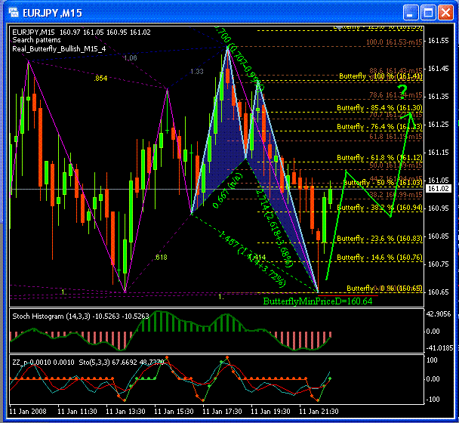Minimize the EURJPY,M15 chart window

[411, 13]
